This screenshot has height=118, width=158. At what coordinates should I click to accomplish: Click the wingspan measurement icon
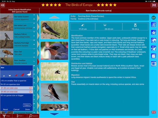click(x=105, y=25)
